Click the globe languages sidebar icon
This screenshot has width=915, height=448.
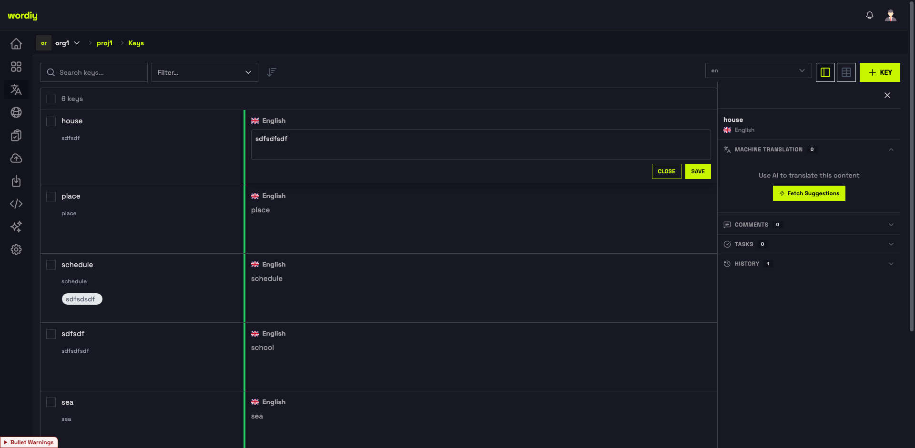(x=16, y=112)
